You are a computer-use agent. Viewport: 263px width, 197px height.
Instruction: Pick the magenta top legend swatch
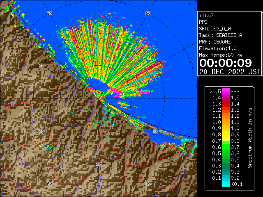[226, 91]
